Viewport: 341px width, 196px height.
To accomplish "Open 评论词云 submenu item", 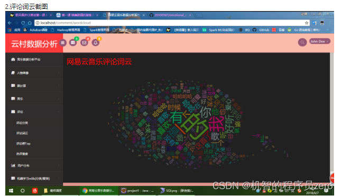I will 22,133.
